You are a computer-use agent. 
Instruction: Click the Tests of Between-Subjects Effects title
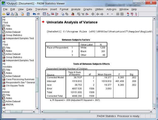coord(91,64)
